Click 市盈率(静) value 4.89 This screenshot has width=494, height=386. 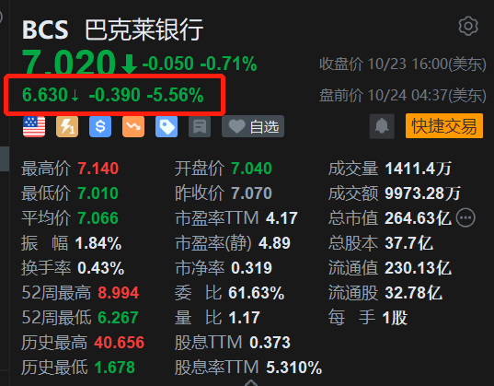pyautogui.click(x=274, y=243)
